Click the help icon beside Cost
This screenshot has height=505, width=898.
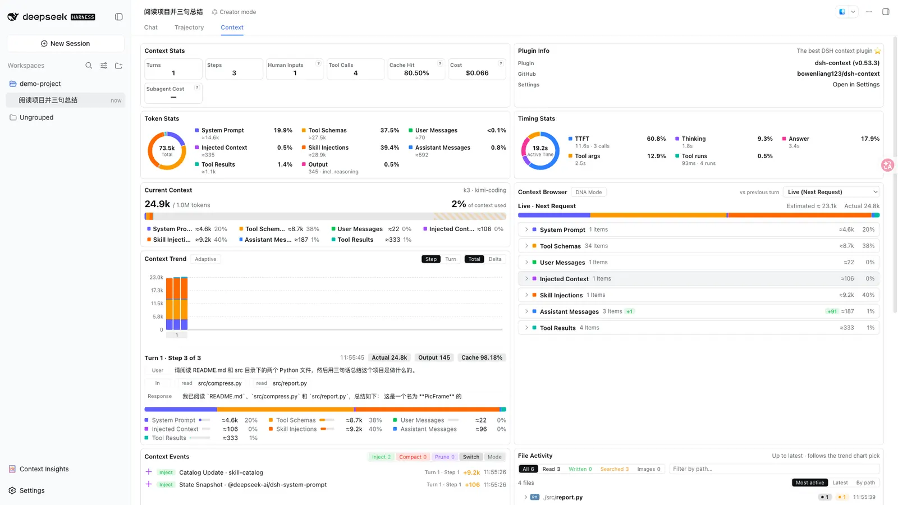tap(501, 63)
